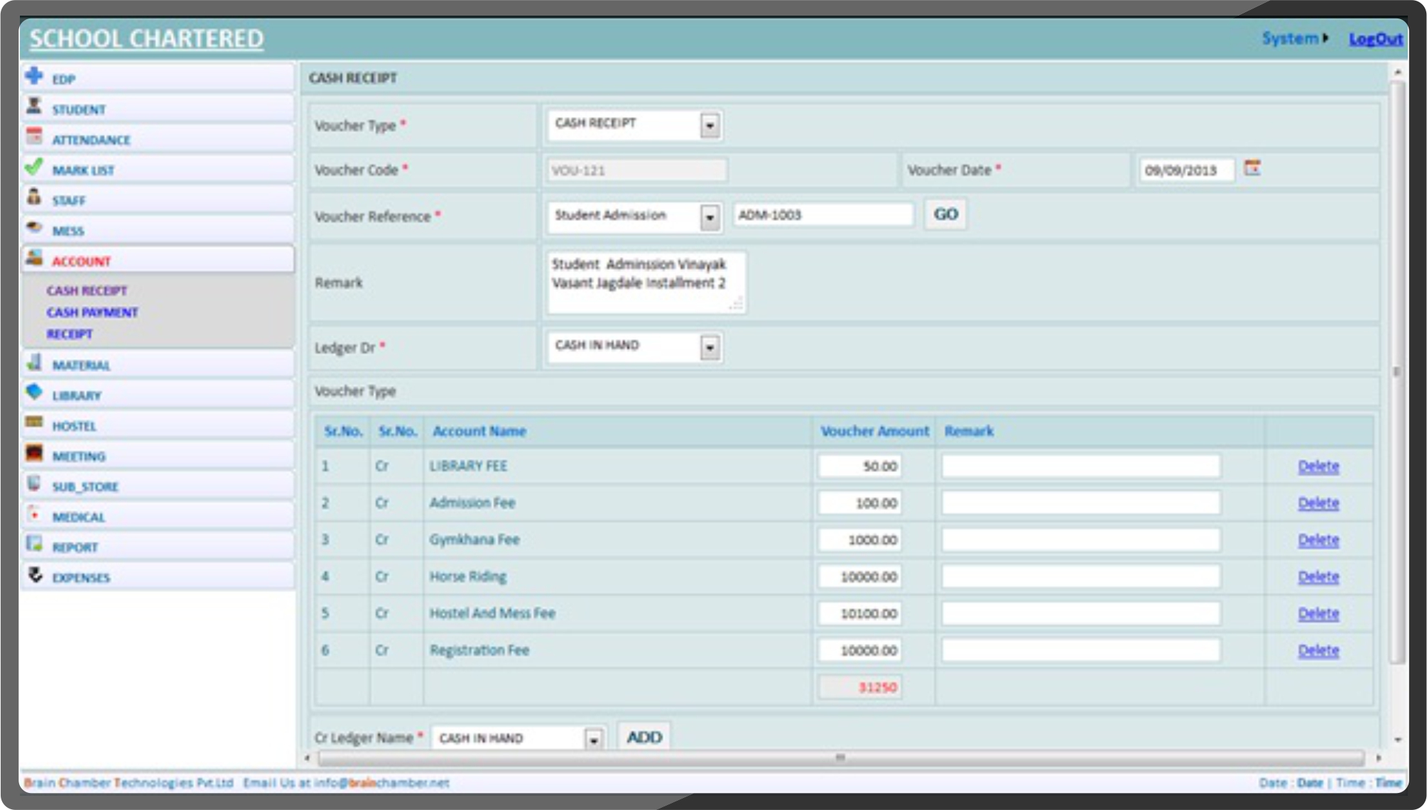
Task: Click the MARK LIST checkmark icon
Action: (x=33, y=167)
